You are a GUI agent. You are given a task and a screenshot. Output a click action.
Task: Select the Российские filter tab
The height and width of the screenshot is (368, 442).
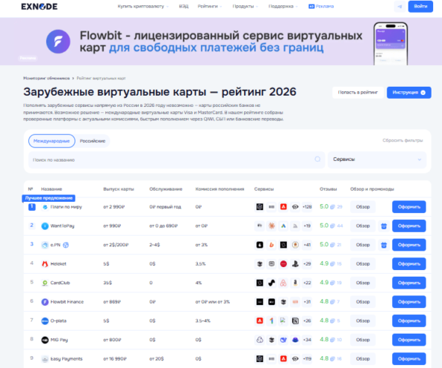tap(93, 141)
